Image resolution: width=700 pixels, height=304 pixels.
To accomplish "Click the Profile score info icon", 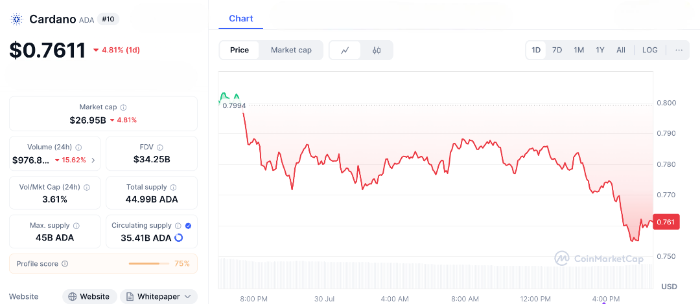I will pos(65,264).
